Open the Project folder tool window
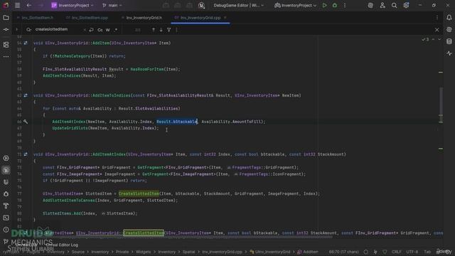Screen dimensions: 455x256 (x=6, y=18)
